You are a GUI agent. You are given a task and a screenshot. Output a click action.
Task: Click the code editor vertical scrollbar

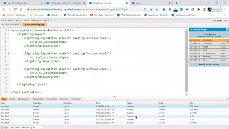click(x=186, y=61)
